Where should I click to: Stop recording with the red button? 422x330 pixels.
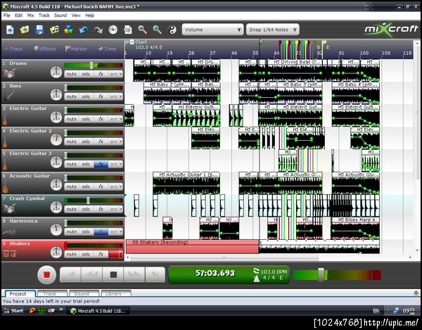47,275
